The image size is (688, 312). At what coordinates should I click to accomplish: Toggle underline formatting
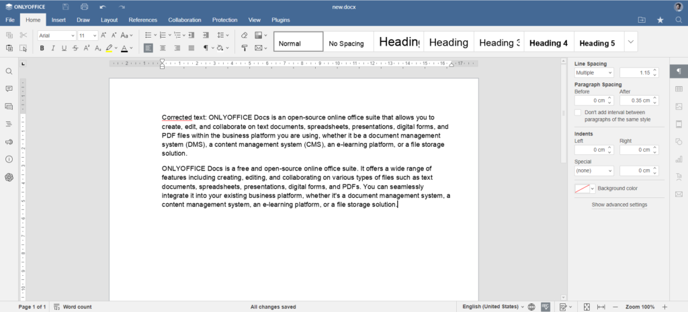pos(64,48)
